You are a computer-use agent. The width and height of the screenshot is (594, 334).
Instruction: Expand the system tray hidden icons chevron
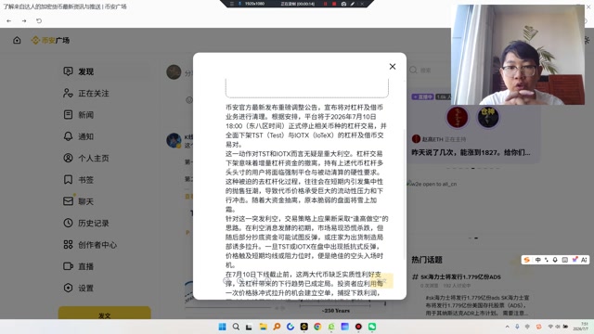(508, 327)
